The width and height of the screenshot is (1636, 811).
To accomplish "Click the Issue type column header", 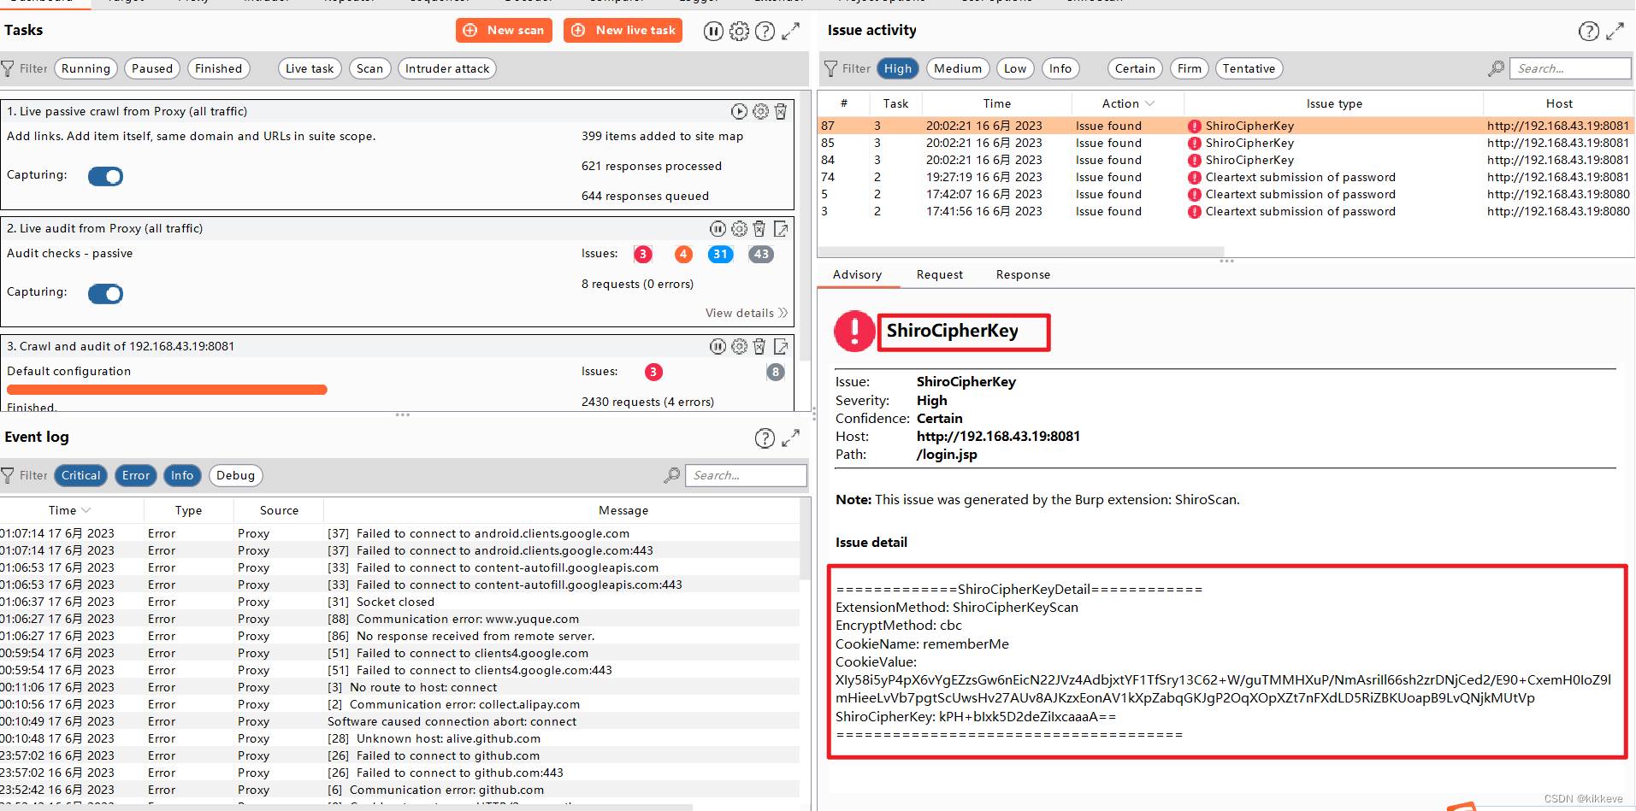I will pos(1334,103).
